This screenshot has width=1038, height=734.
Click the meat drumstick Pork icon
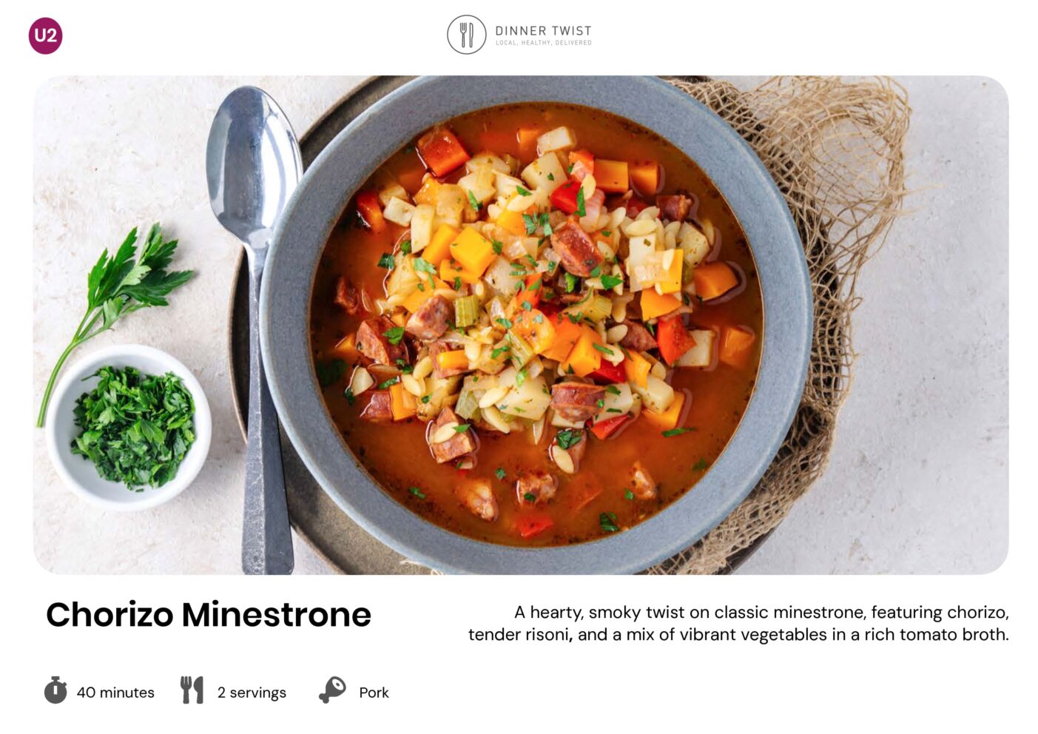[x=332, y=690]
